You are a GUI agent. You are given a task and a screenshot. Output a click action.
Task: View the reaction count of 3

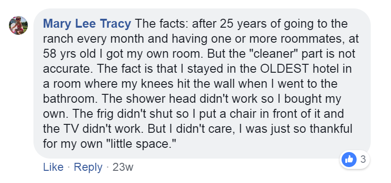[363, 159]
